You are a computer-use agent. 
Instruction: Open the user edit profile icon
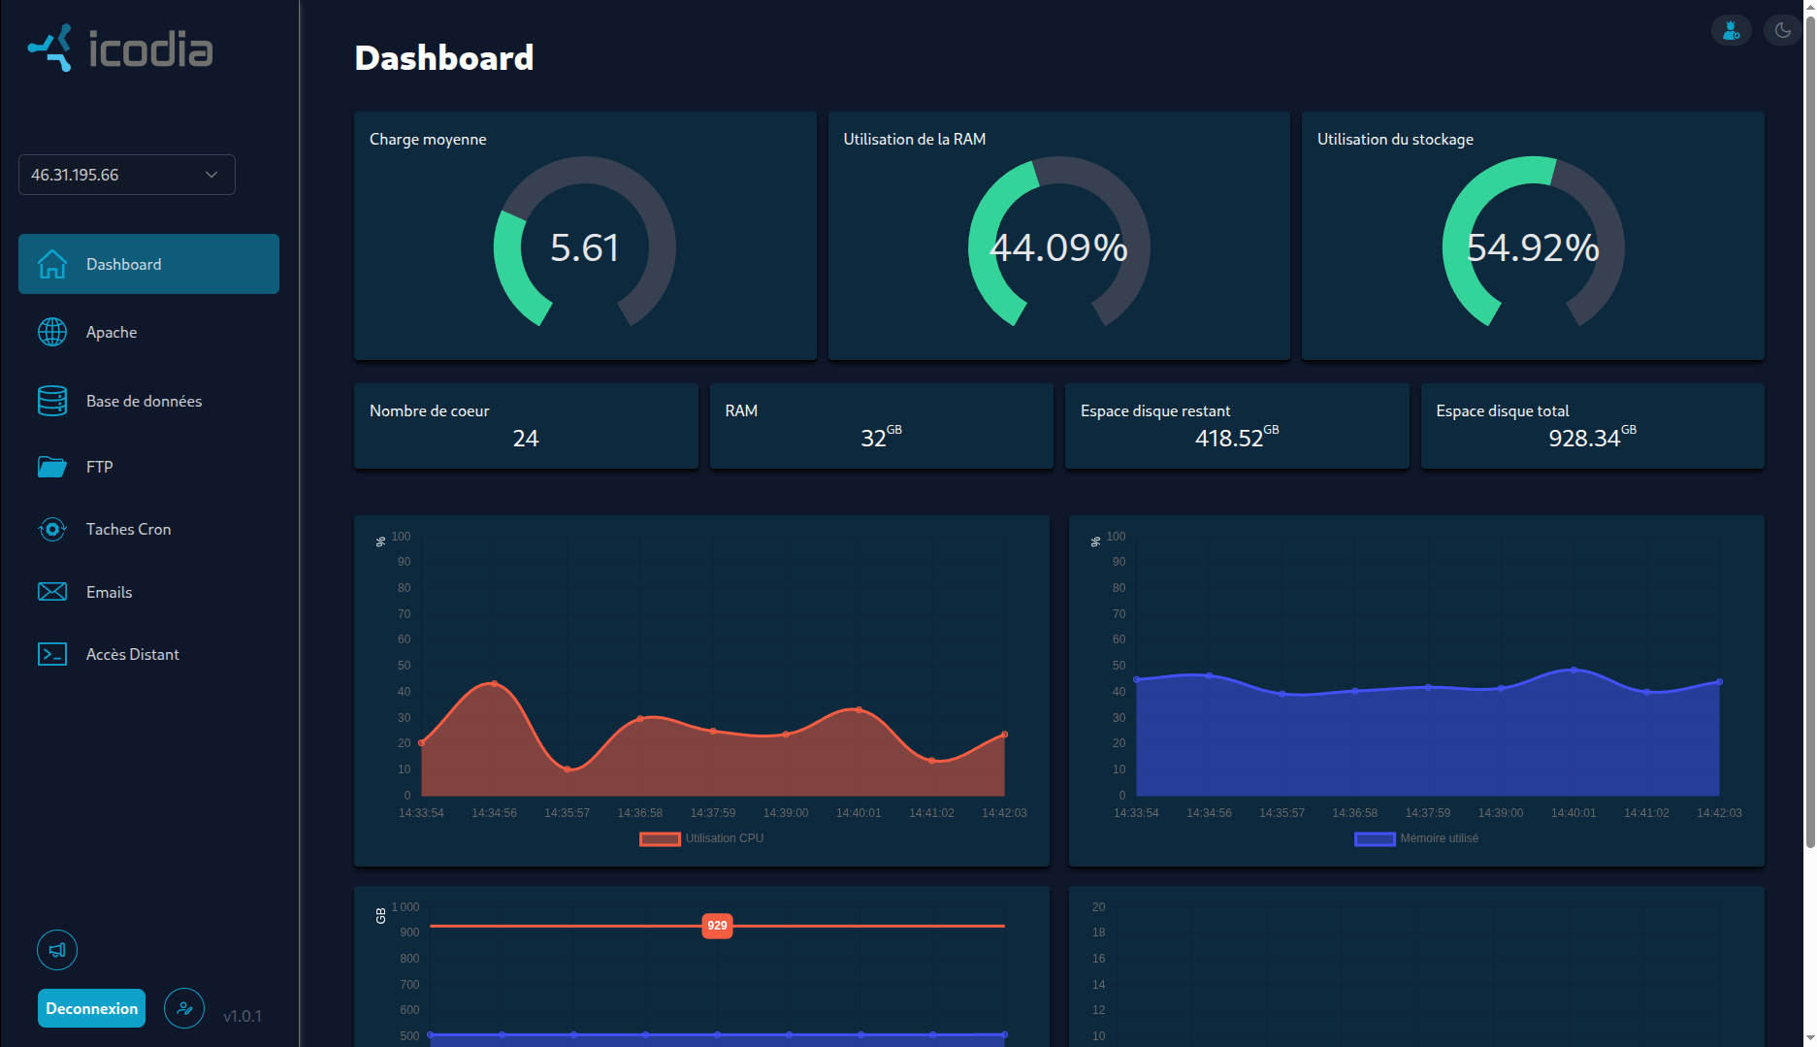pyautogui.click(x=184, y=1008)
